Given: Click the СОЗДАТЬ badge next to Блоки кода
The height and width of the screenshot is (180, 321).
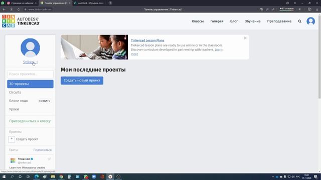Looking at the screenshot, I should pos(45,101).
